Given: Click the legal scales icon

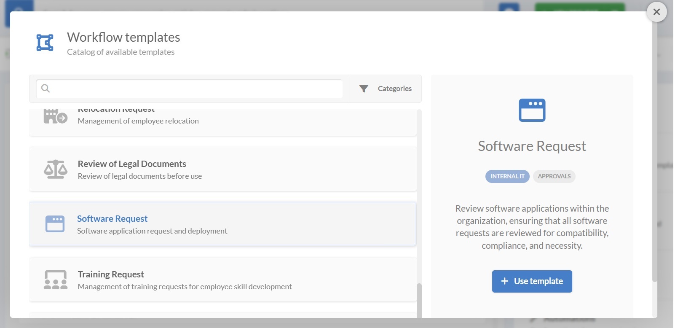Looking at the screenshot, I should click(x=55, y=169).
